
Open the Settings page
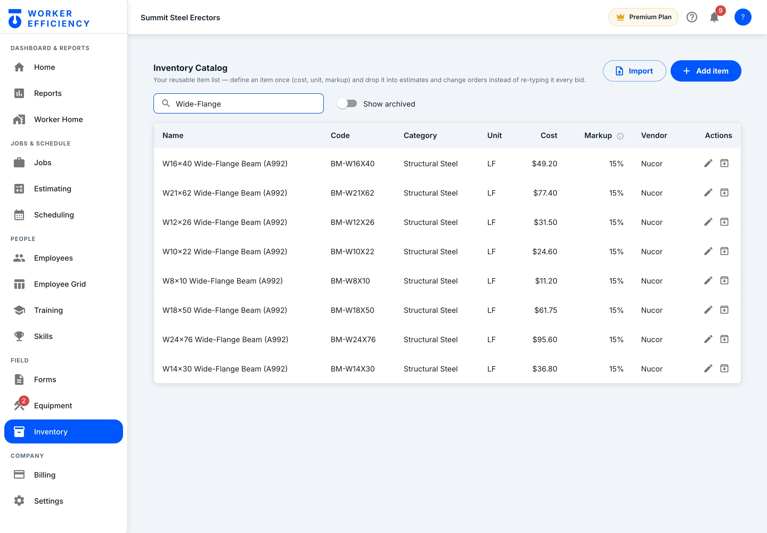click(x=63, y=500)
